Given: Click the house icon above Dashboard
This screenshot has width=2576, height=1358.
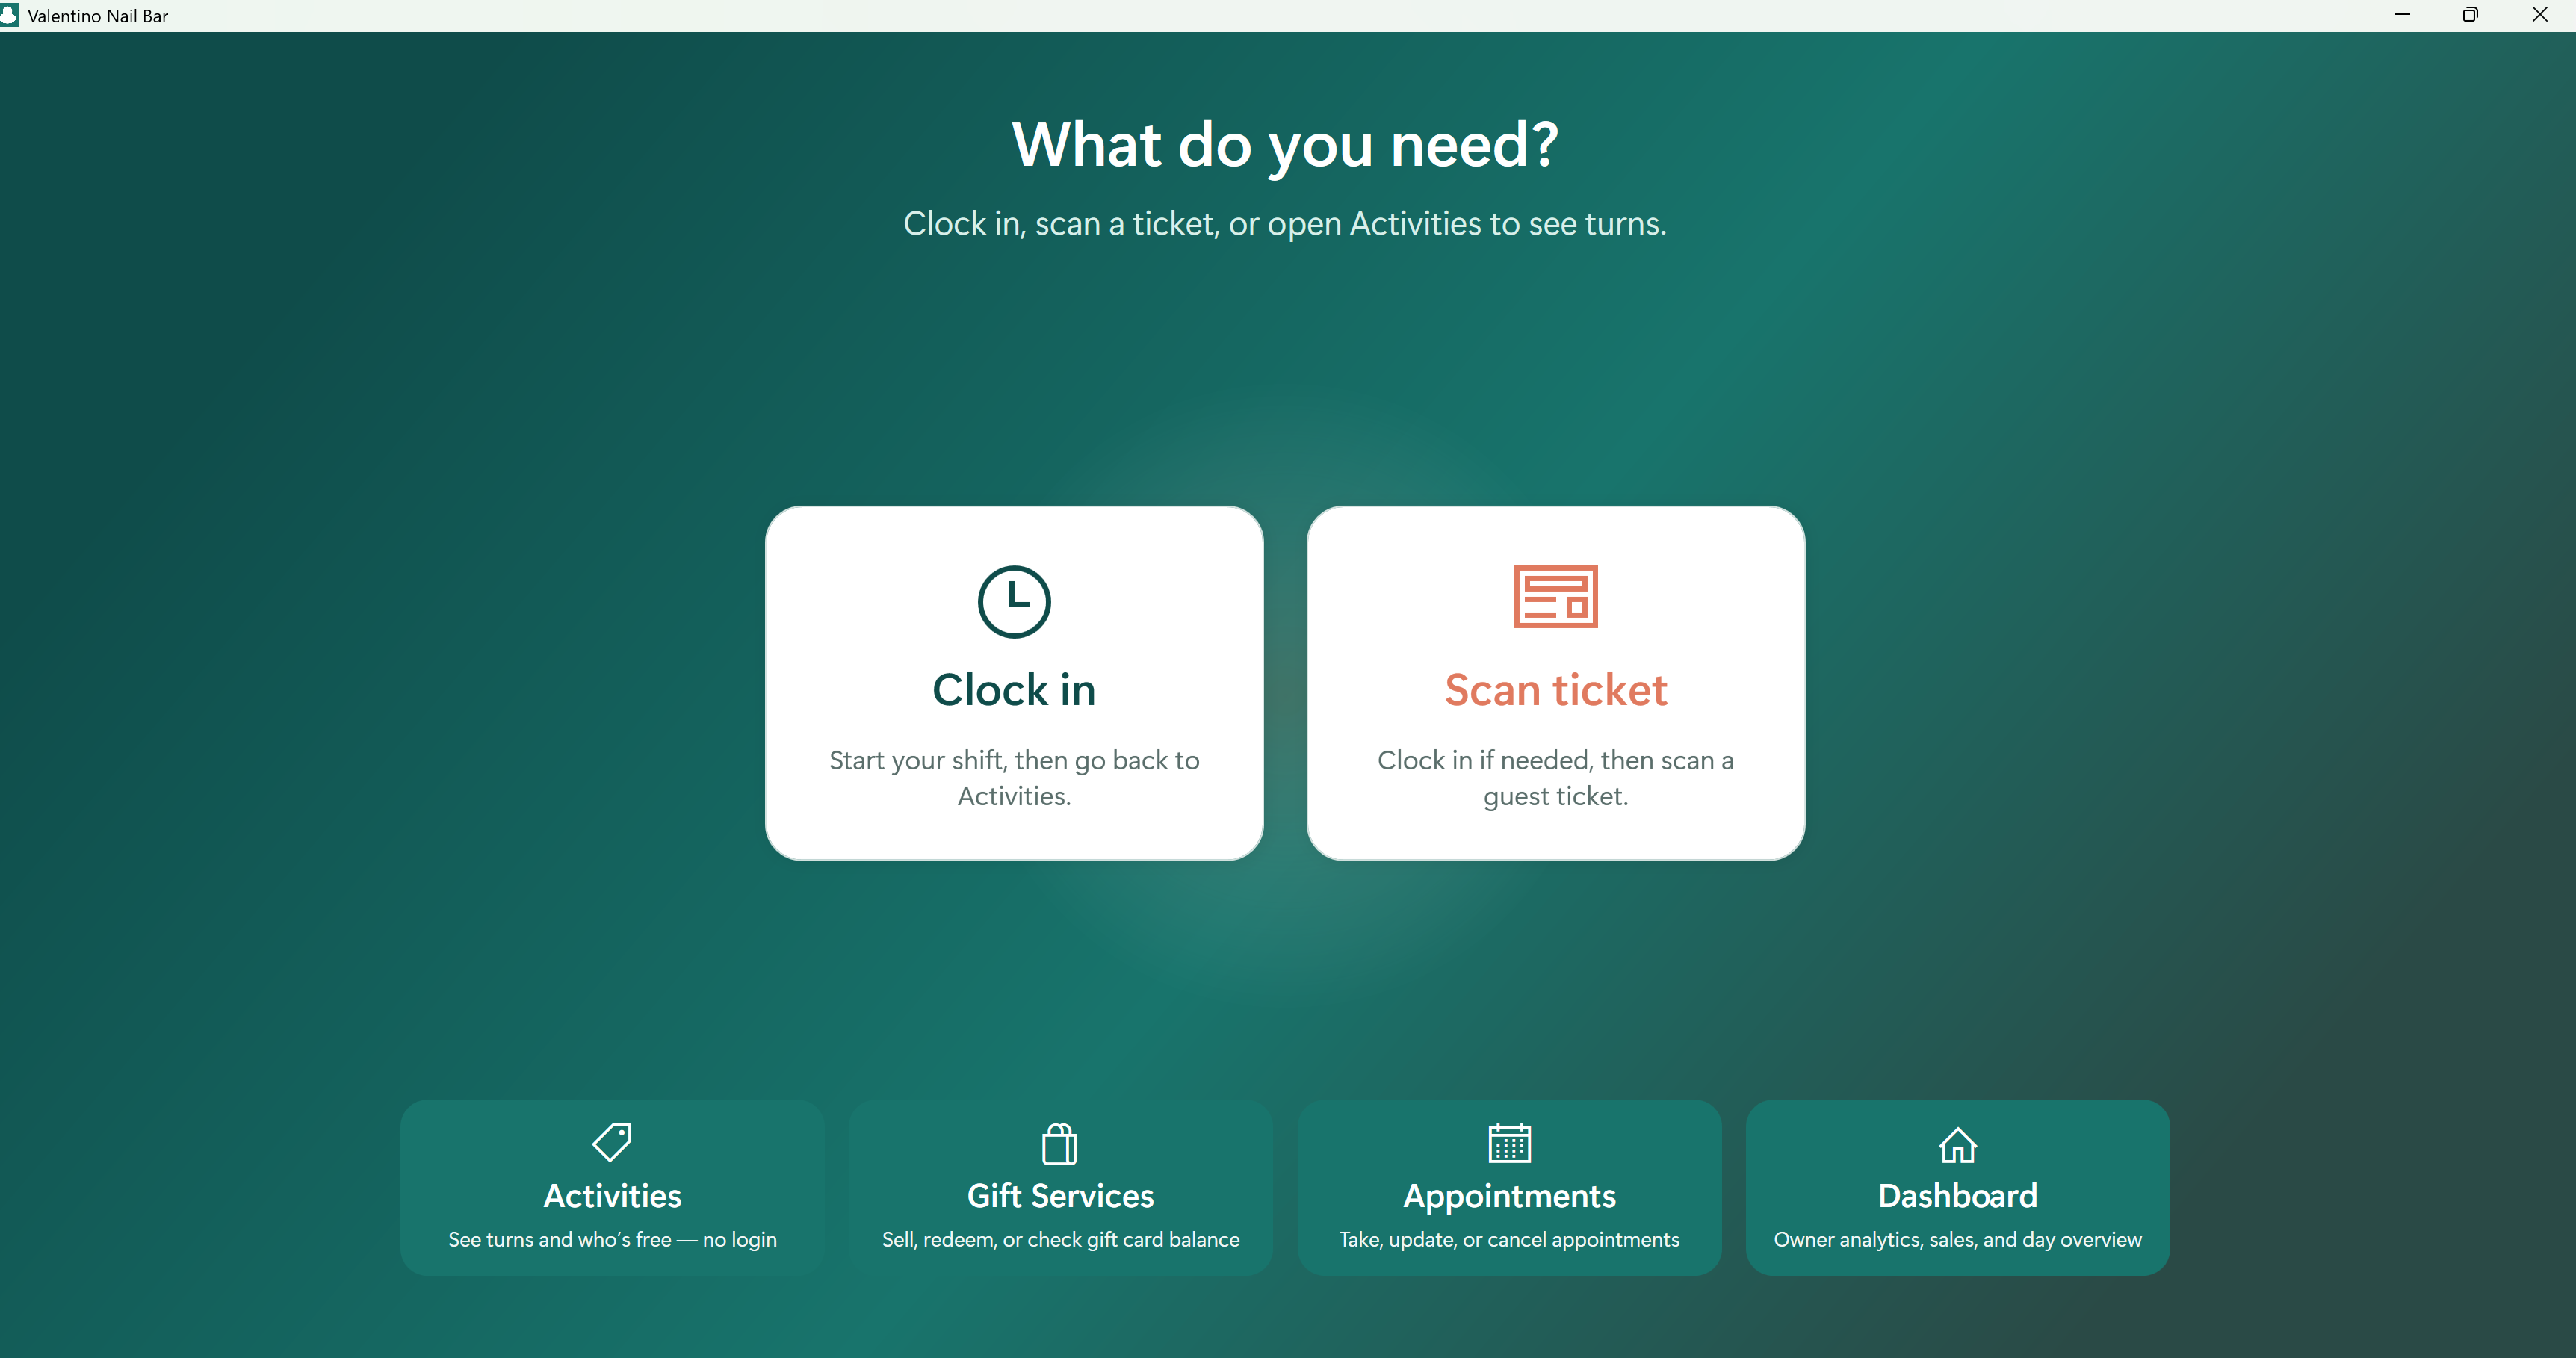Looking at the screenshot, I should tap(1957, 1144).
